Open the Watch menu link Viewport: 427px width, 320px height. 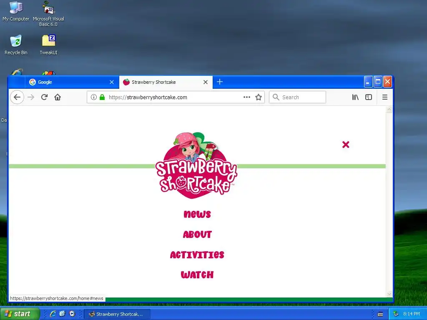point(197,275)
